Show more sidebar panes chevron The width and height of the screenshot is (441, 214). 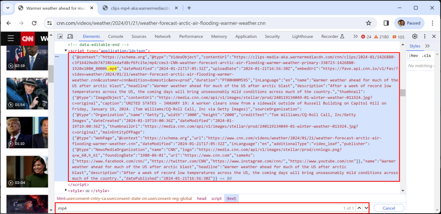(x=428, y=46)
